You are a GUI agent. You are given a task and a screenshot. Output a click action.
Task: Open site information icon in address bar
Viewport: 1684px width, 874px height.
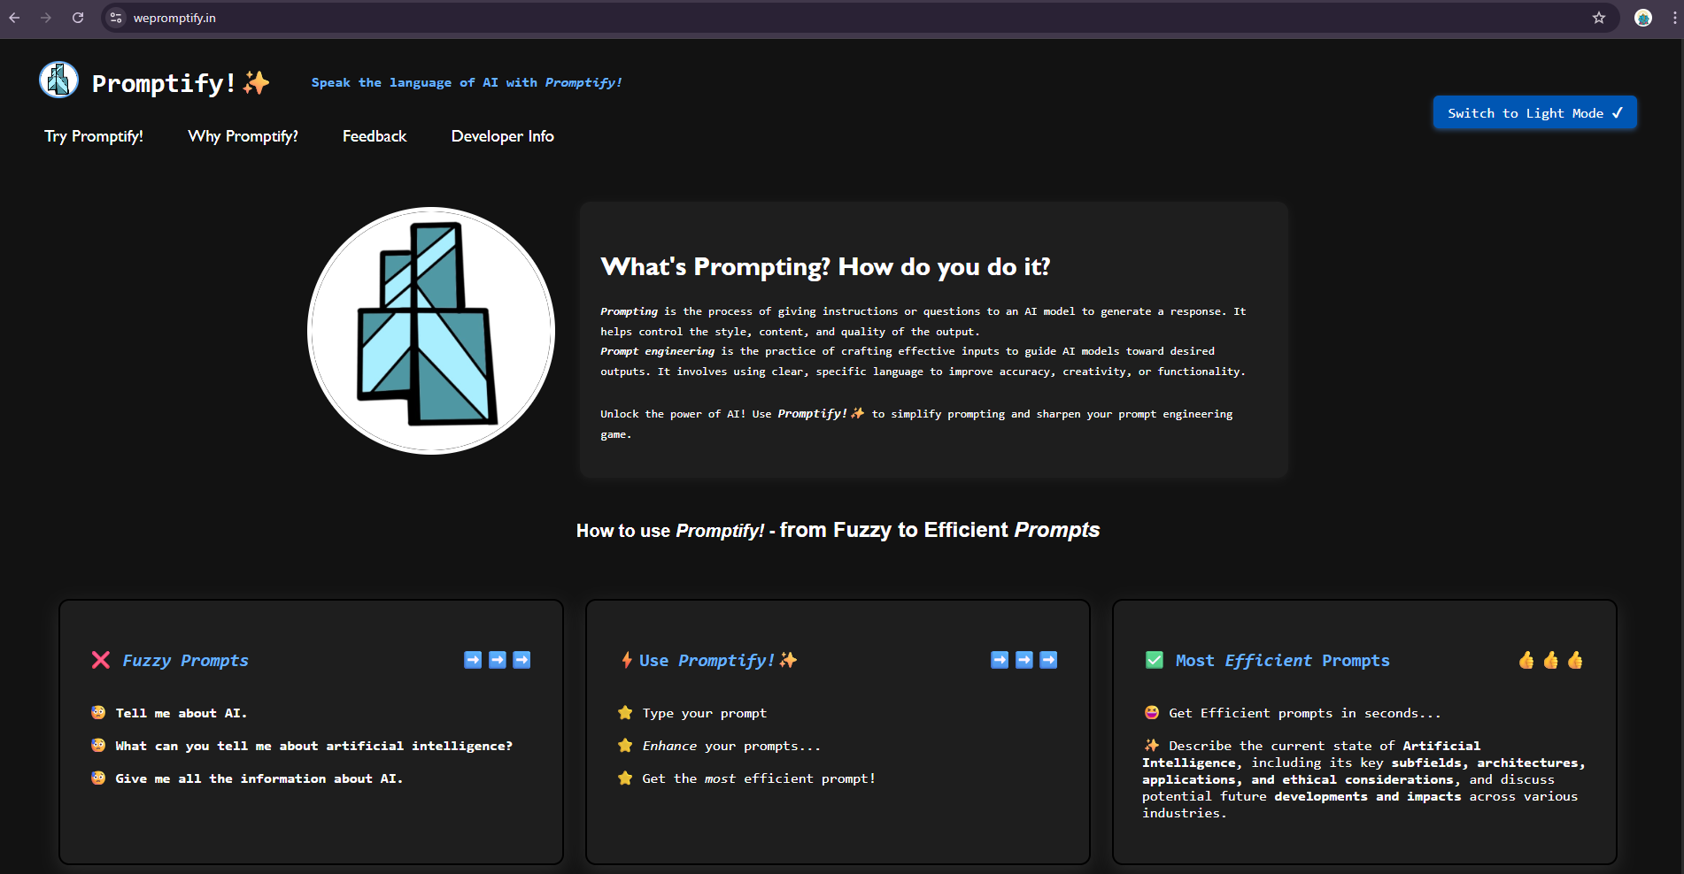[x=116, y=18]
